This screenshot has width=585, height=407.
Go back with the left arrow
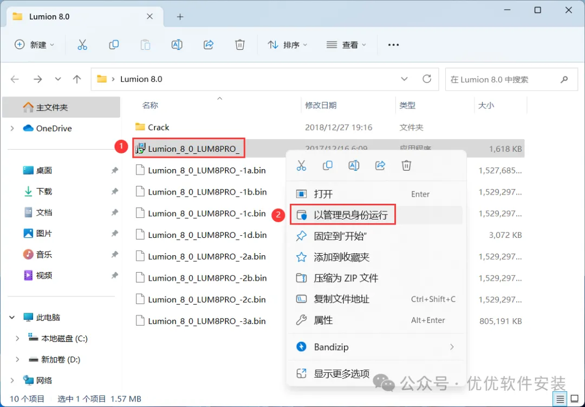pos(15,79)
